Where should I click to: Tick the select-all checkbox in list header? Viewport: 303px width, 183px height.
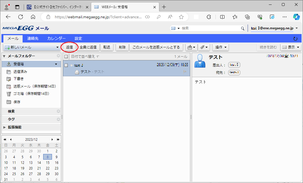click(x=66, y=57)
